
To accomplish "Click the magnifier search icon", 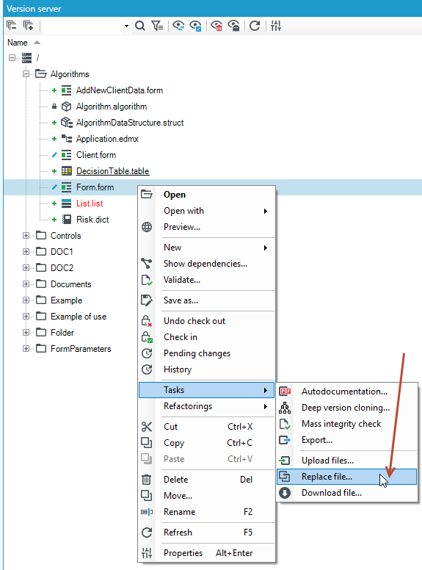I will click(x=140, y=26).
